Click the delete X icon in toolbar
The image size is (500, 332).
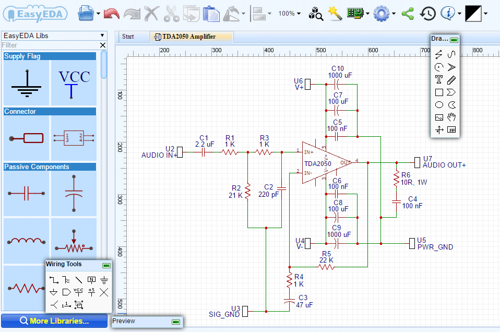pyautogui.click(x=151, y=14)
